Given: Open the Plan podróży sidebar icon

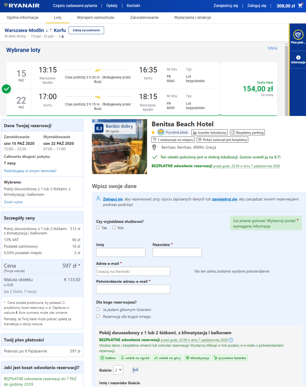Looking at the screenshot, I should [x=298, y=37].
